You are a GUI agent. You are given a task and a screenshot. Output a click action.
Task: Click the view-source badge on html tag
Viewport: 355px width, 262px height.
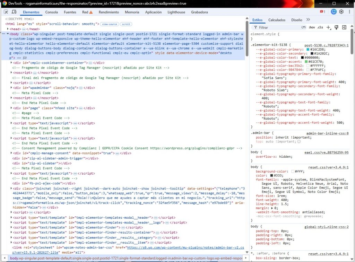click(110, 24)
